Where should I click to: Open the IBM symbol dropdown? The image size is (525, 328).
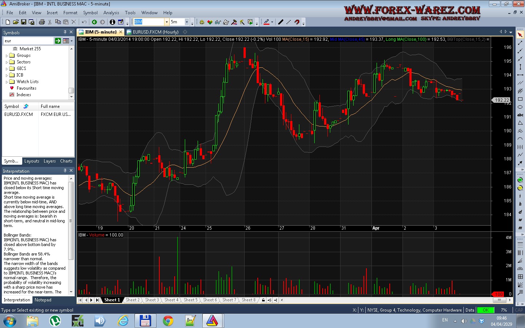pyautogui.click(x=166, y=22)
